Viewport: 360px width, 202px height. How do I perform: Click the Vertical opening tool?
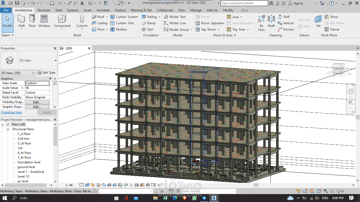285,23
